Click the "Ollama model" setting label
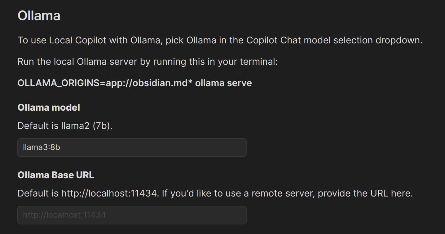Screen dimensions: 445x234 pyautogui.click(x=49, y=108)
